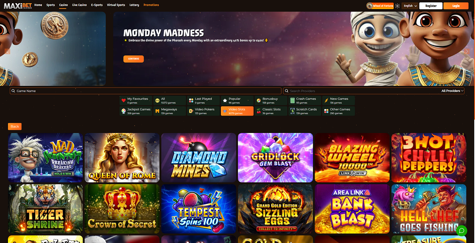Open the Live Casino menu item
475x243 pixels.
[x=80, y=5]
